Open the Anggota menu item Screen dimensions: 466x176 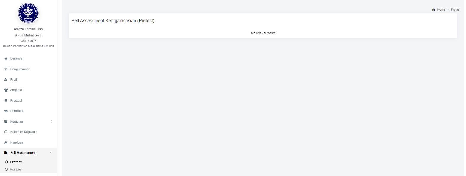tap(16, 90)
